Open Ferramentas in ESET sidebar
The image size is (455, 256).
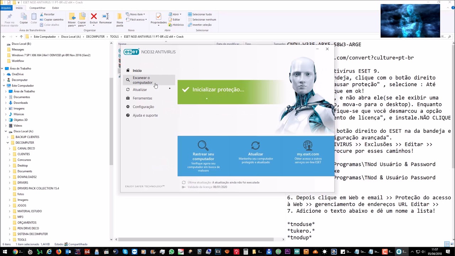[x=142, y=98]
